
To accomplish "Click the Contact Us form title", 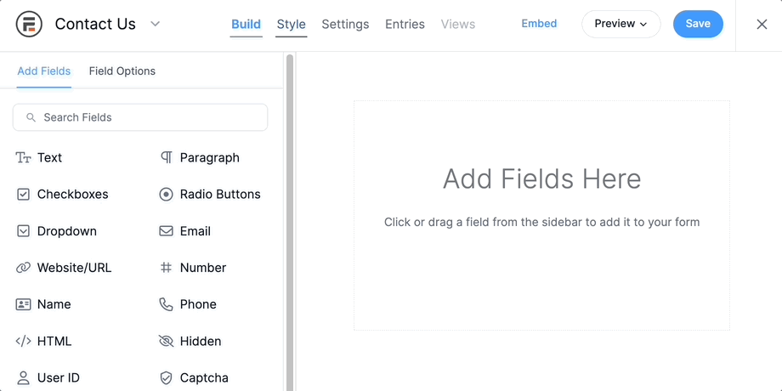I will (95, 24).
